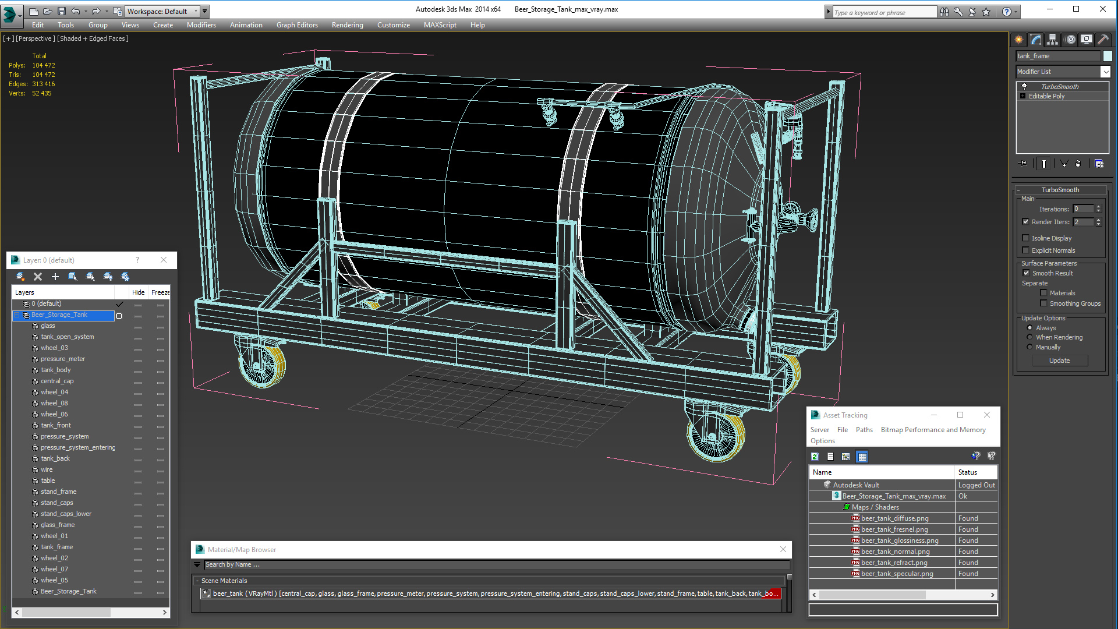The height and width of the screenshot is (629, 1118).
Task: Toggle the Smooth Result checkbox
Action: pos(1026,273)
